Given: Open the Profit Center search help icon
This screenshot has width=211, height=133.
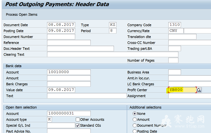Looking at the screenshot, I should [x=199, y=90].
